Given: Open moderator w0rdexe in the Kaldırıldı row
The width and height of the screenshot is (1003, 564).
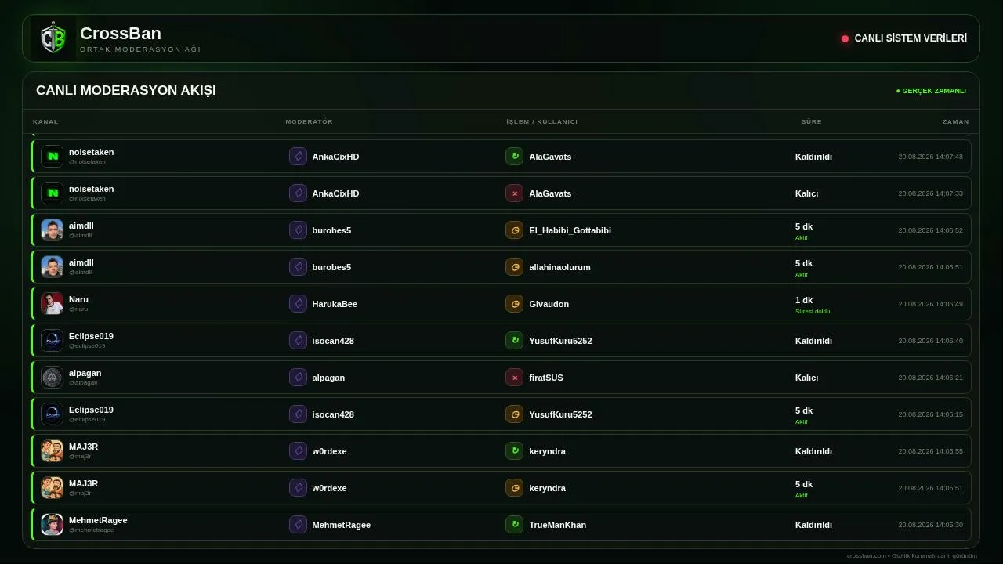Looking at the screenshot, I should pos(329,451).
